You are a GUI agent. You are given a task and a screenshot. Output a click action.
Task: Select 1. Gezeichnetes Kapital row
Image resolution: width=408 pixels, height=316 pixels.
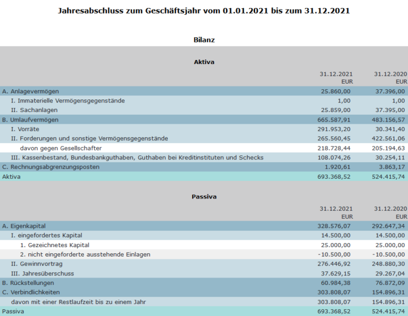tap(204, 245)
